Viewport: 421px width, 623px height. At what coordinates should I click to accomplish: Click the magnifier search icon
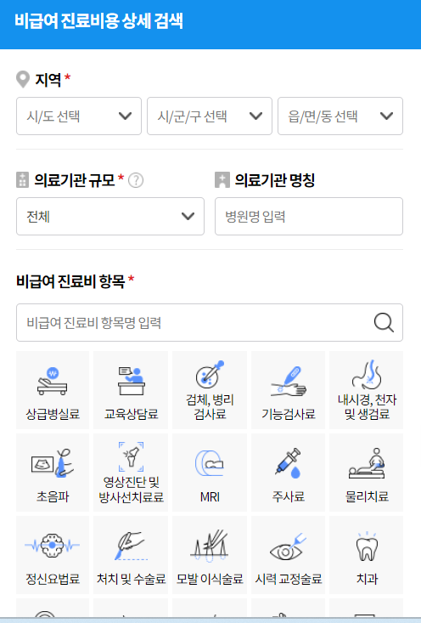point(384,323)
